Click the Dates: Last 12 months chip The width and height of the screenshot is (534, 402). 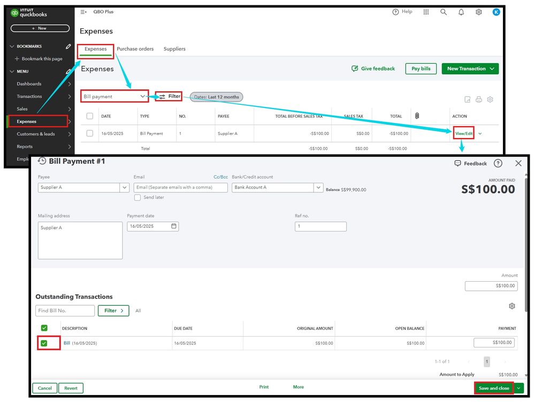point(216,97)
